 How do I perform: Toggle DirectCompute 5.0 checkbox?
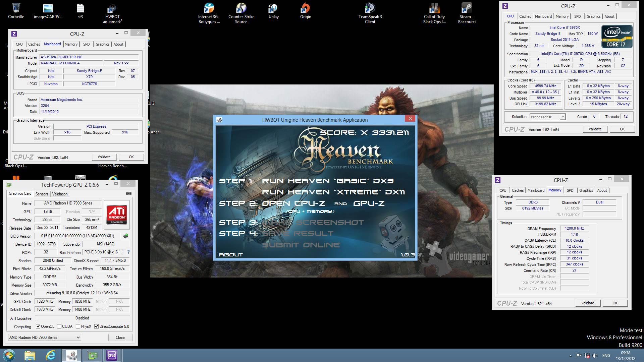(x=97, y=326)
